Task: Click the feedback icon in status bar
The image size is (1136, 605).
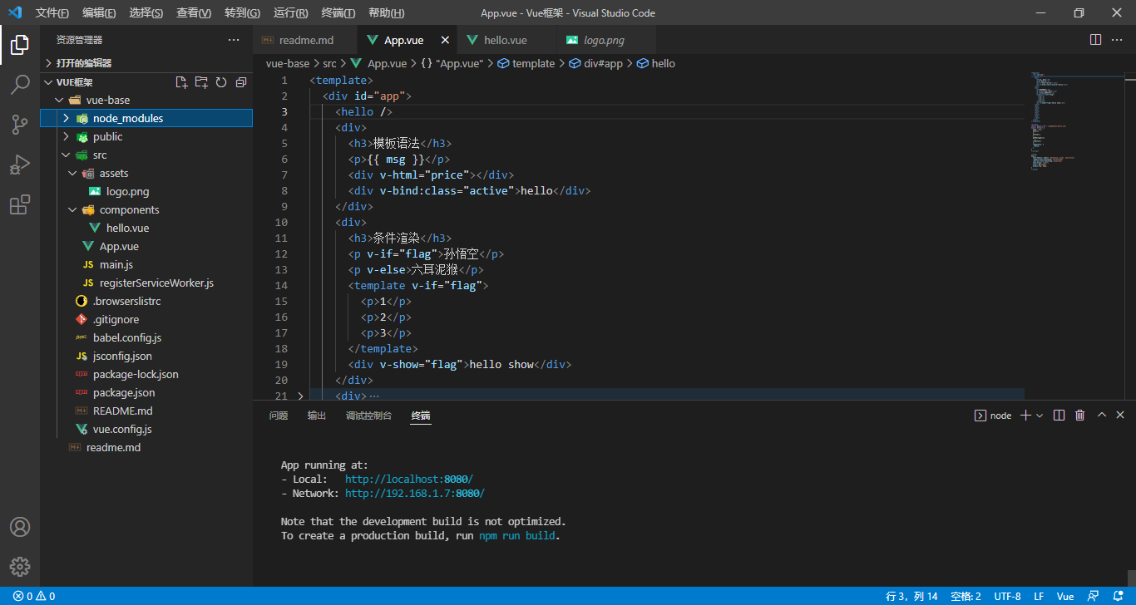Action: tap(1093, 596)
